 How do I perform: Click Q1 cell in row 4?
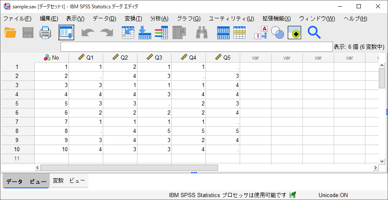(86, 94)
